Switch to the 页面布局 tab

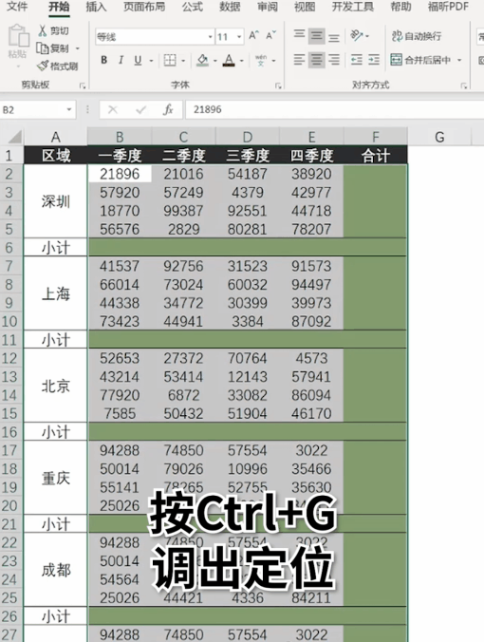click(x=144, y=7)
